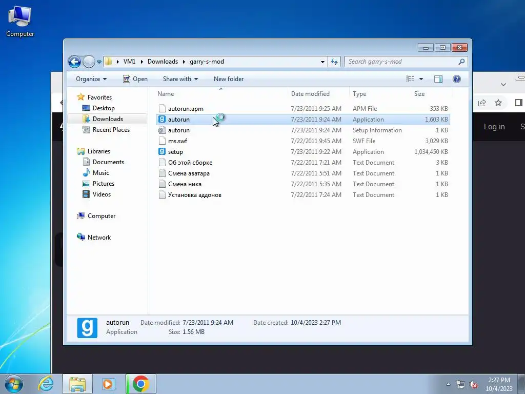Viewport: 525px width, 394px height.
Task: Expand arrow between VM1 and Downloads
Action: [x=142, y=62]
